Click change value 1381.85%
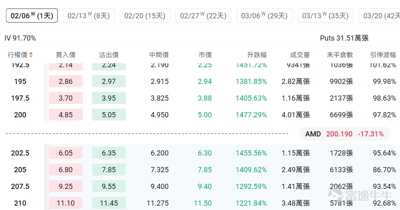The image size is (400, 210). point(251,82)
